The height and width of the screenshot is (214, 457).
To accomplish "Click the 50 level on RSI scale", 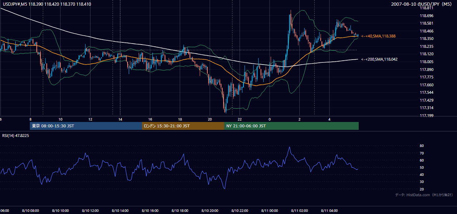I will tap(422, 167).
